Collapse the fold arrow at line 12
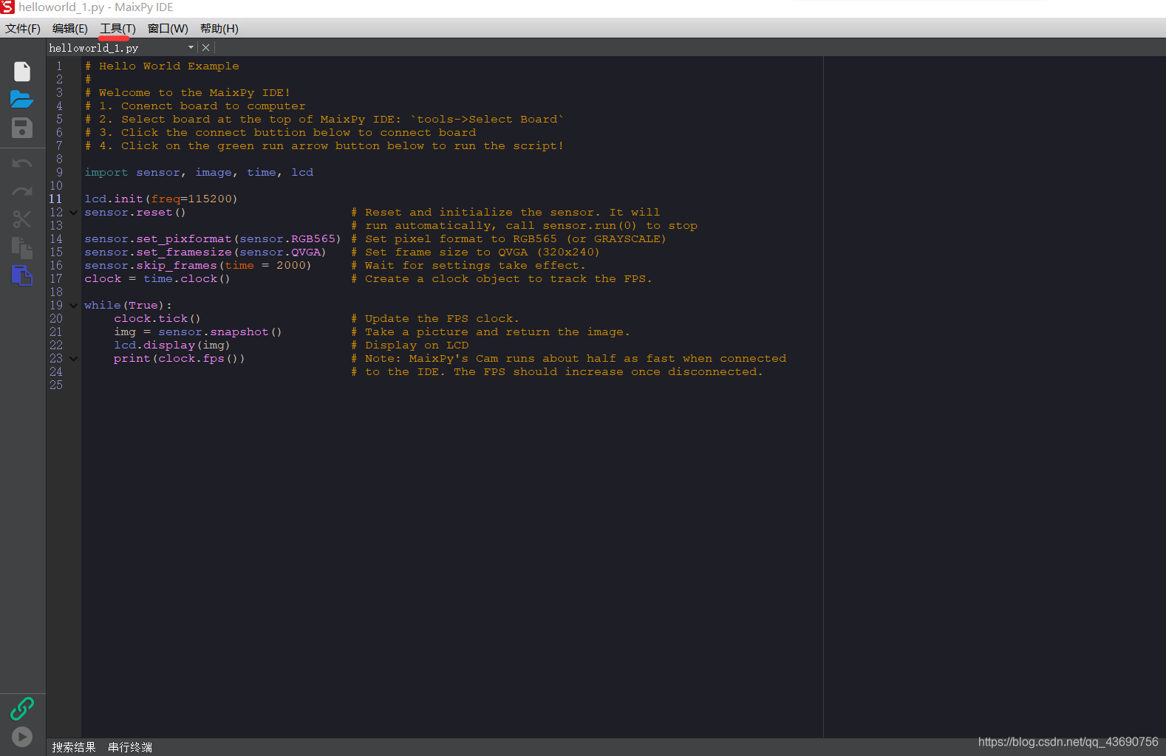The height and width of the screenshot is (756, 1166). point(73,213)
